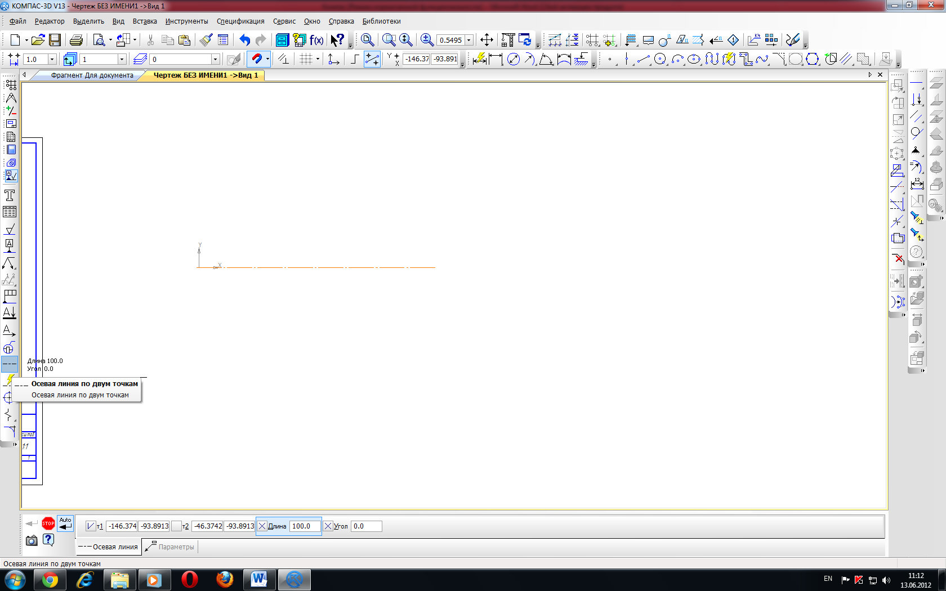This screenshot has height=591, width=946.
Task: Select the diameter dimension tool
Action: pos(513,59)
